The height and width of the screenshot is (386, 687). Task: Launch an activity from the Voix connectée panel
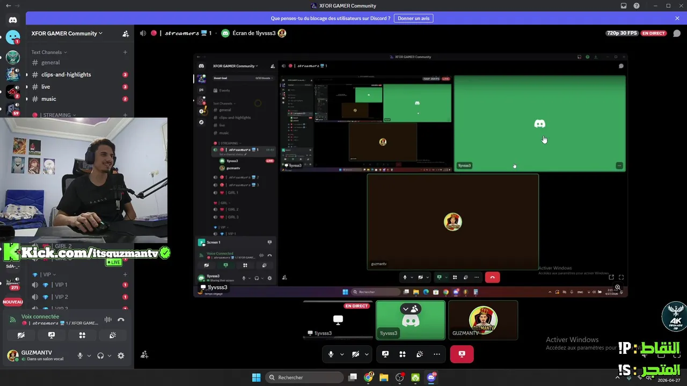[82, 335]
